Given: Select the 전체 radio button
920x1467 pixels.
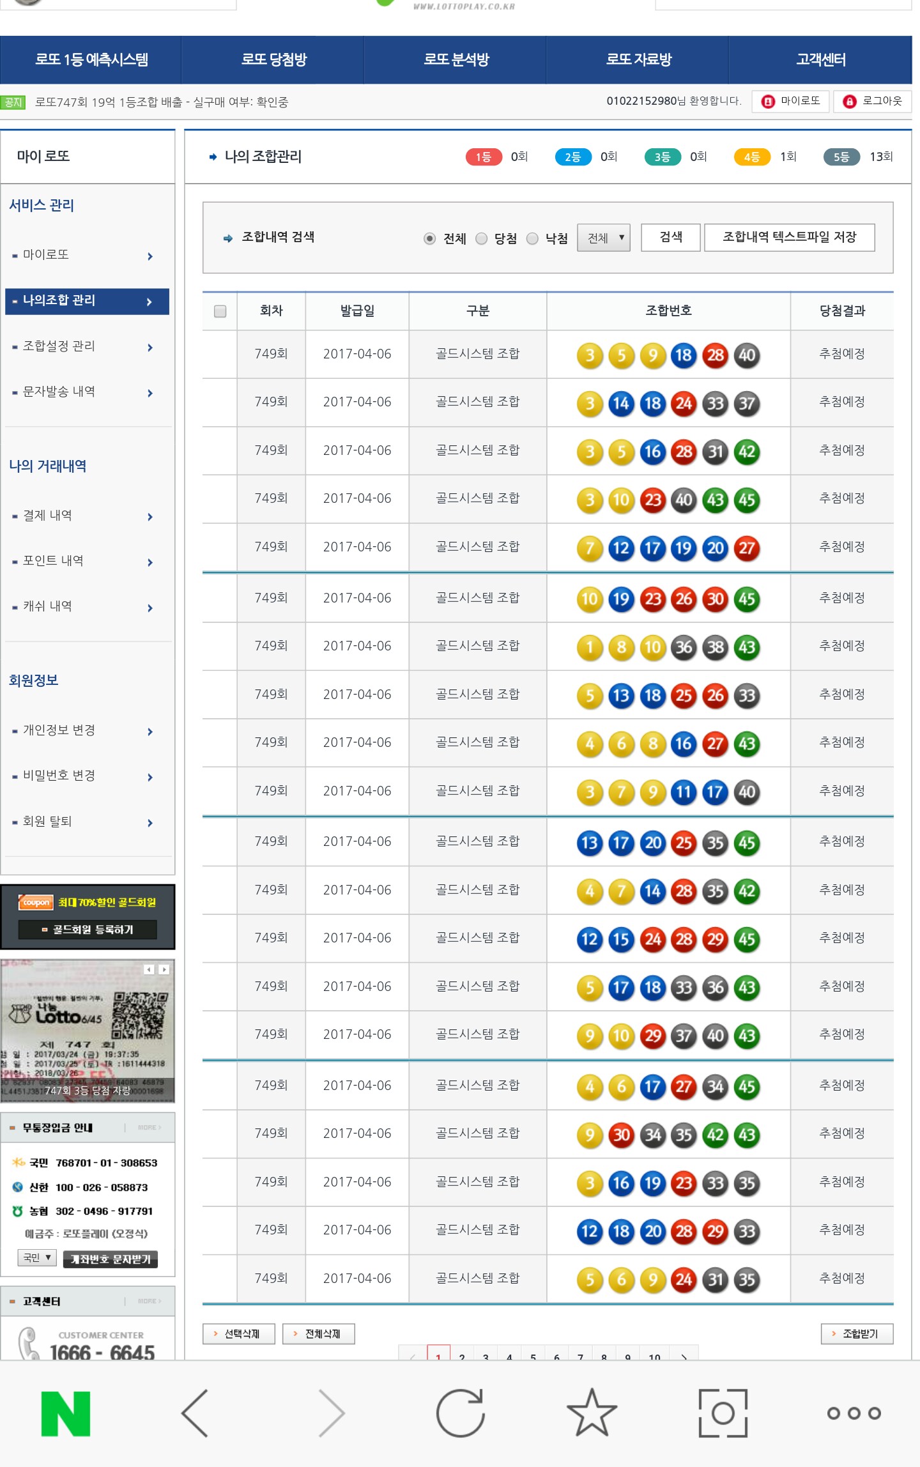Looking at the screenshot, I should (x=430, y=238).
